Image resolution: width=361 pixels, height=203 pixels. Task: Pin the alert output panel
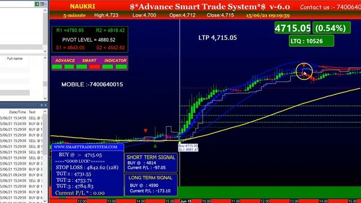point(41,105)
